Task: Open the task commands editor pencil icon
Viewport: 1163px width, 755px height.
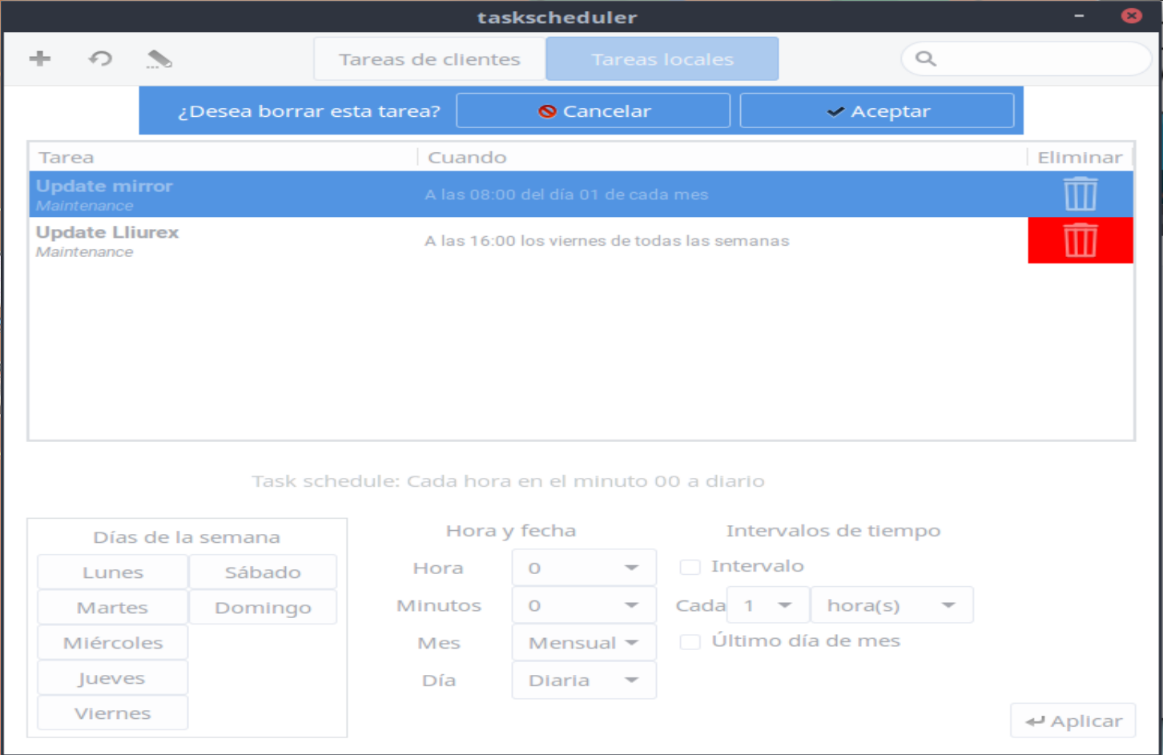Action: click(159, 58)
